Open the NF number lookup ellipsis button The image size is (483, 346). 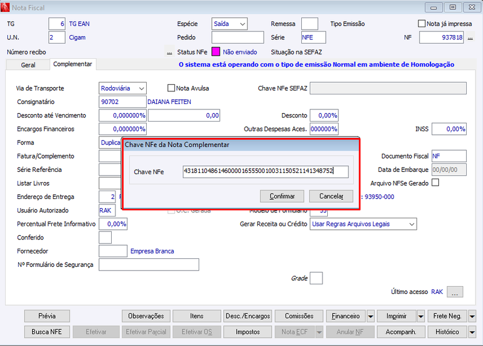pos(470,38)
